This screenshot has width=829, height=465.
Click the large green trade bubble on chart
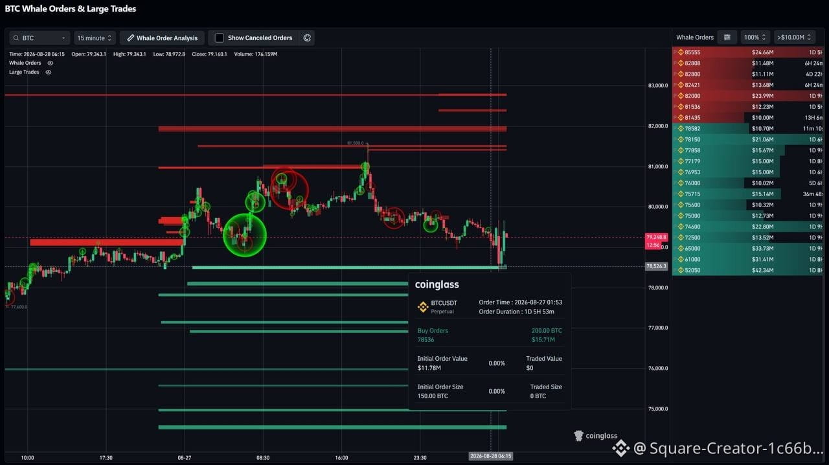click(245, 234)
